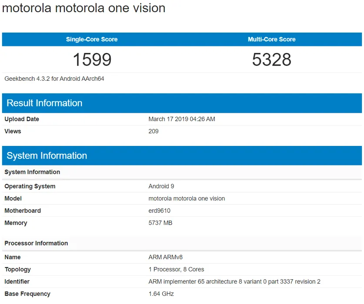Viewport: 364px width, 304px height.
Task: Select motherboard value 'erd9610'
Action: coord(160,211)
